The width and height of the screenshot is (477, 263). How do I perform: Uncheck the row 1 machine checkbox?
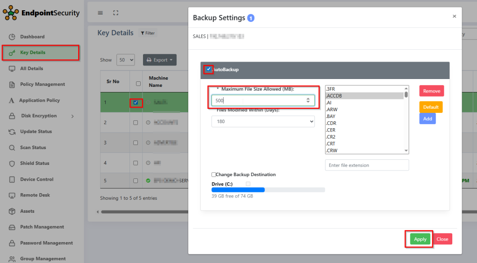point(136,102)
